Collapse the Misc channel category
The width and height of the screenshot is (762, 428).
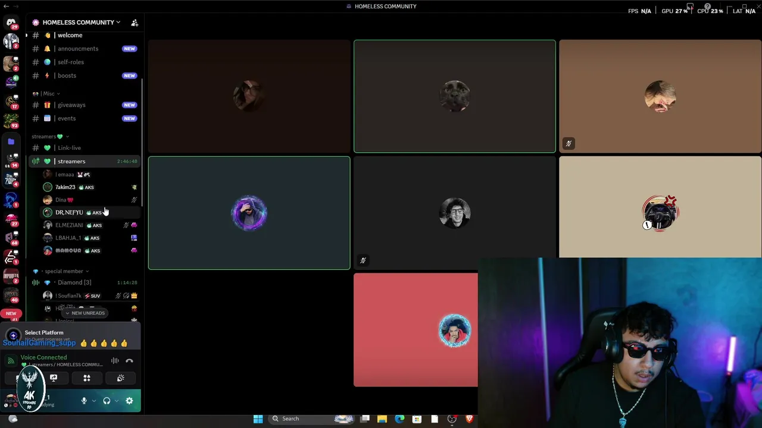46,93
